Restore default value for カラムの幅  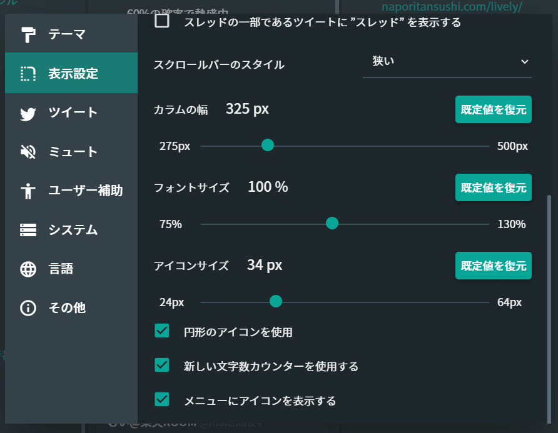[x=493, y=109]
